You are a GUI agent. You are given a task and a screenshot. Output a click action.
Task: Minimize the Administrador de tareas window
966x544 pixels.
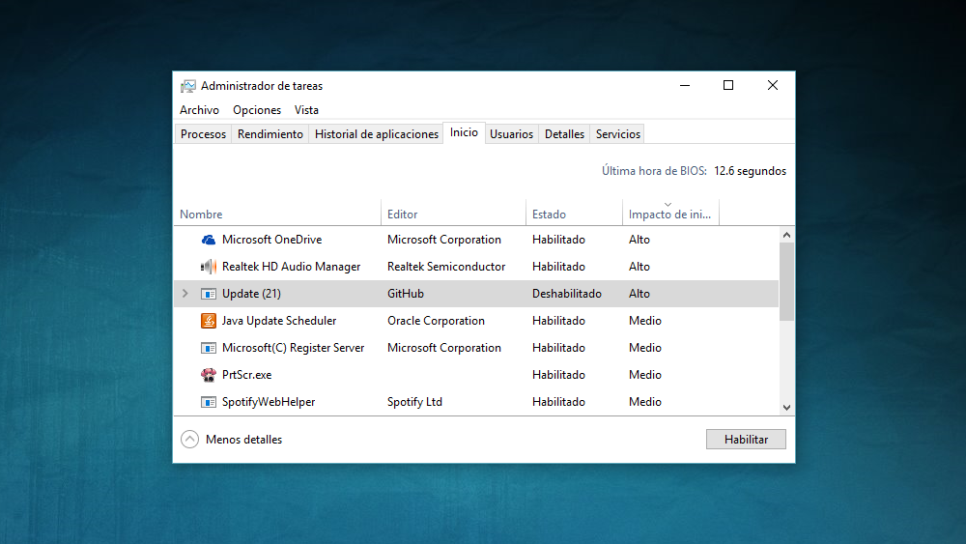click(x=685, y=86)
